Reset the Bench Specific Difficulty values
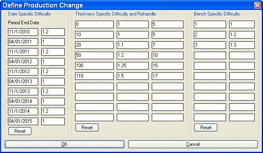The width and height of the screenshot is (263, 153). click(x=206, y=128)
